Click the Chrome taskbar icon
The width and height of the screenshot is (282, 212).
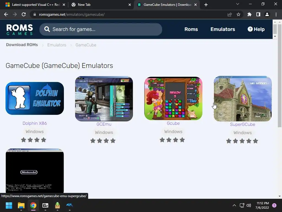tap(33, 205)
